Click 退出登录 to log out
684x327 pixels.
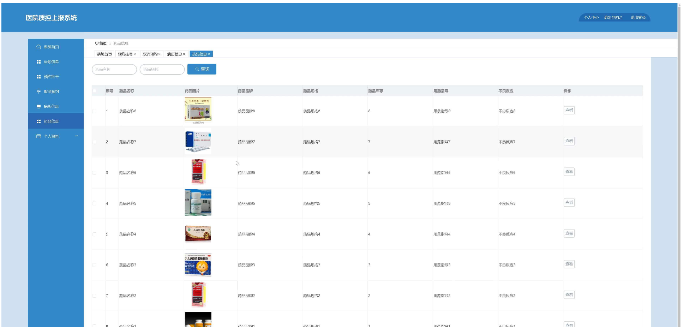(638, 18)
